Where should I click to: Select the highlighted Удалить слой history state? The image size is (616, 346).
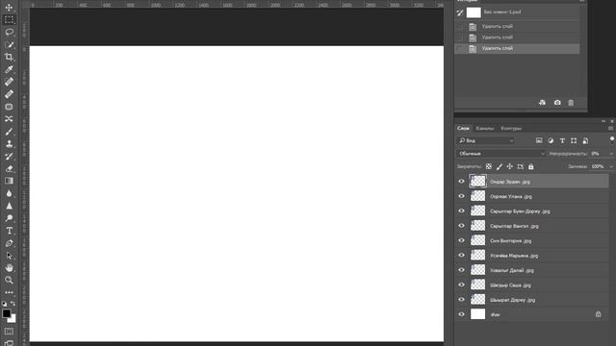[517, 48]
